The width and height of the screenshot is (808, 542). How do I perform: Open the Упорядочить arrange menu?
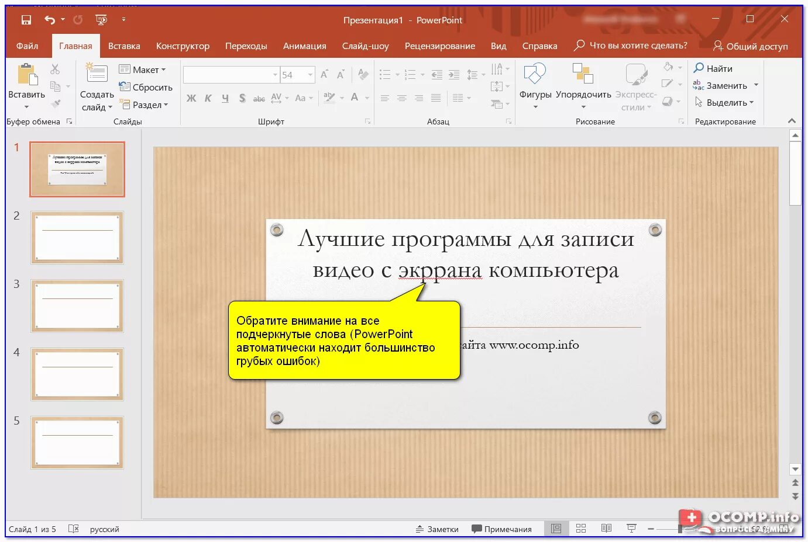pyautogui.click(x=583, y=86)
